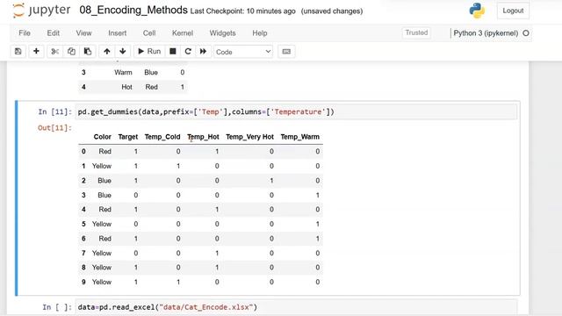
Task: Click the Out[11] output prompt
Action: pos(54,128)
